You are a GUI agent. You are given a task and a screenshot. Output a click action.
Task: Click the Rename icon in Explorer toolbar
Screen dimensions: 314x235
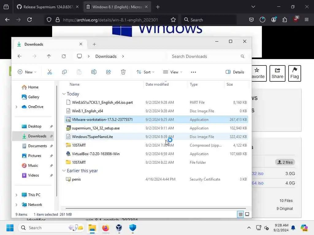coord(94,72)
